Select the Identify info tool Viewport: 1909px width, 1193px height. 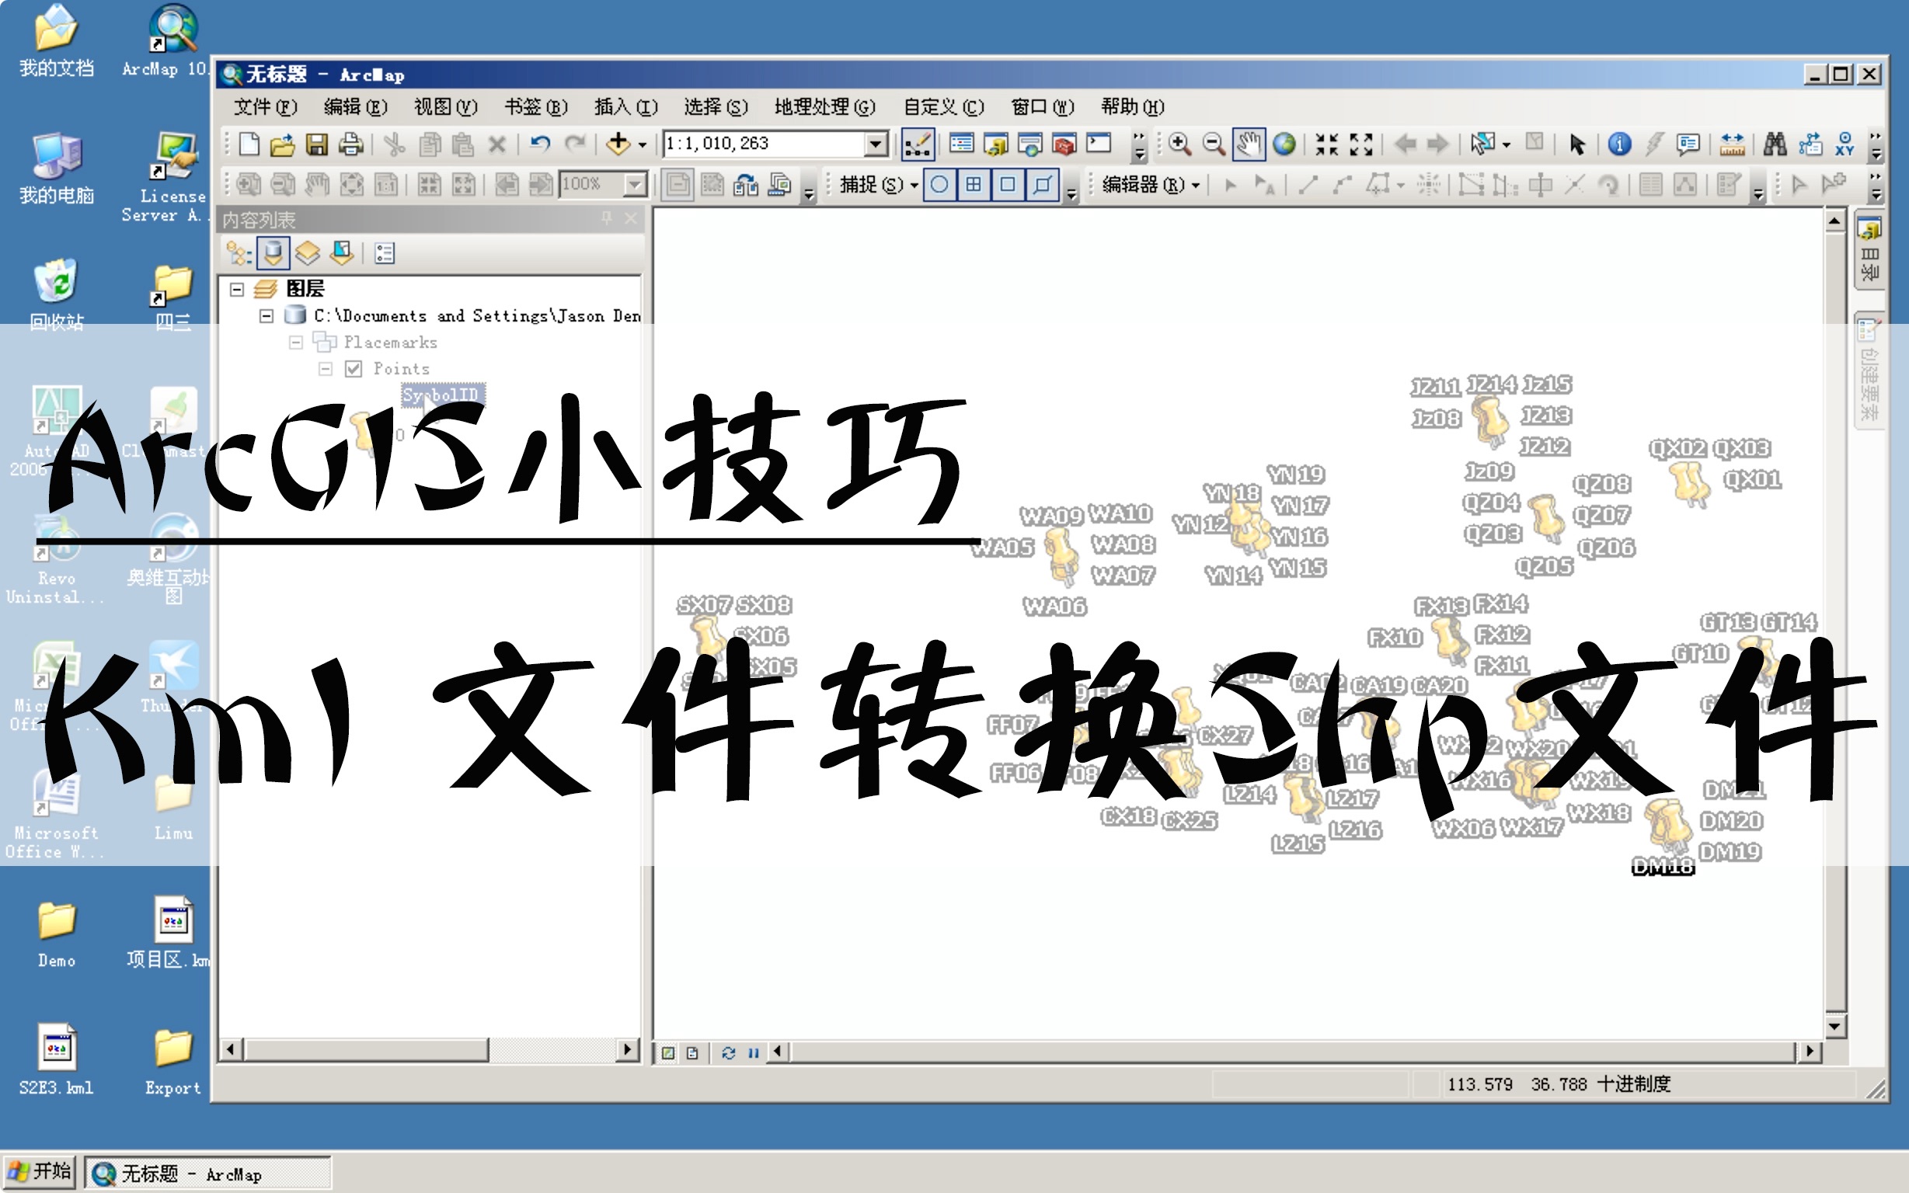tap(1619, 144)
